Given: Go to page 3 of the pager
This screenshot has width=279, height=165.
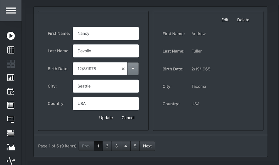Looking at the screenshot, I should coord(116,146).
